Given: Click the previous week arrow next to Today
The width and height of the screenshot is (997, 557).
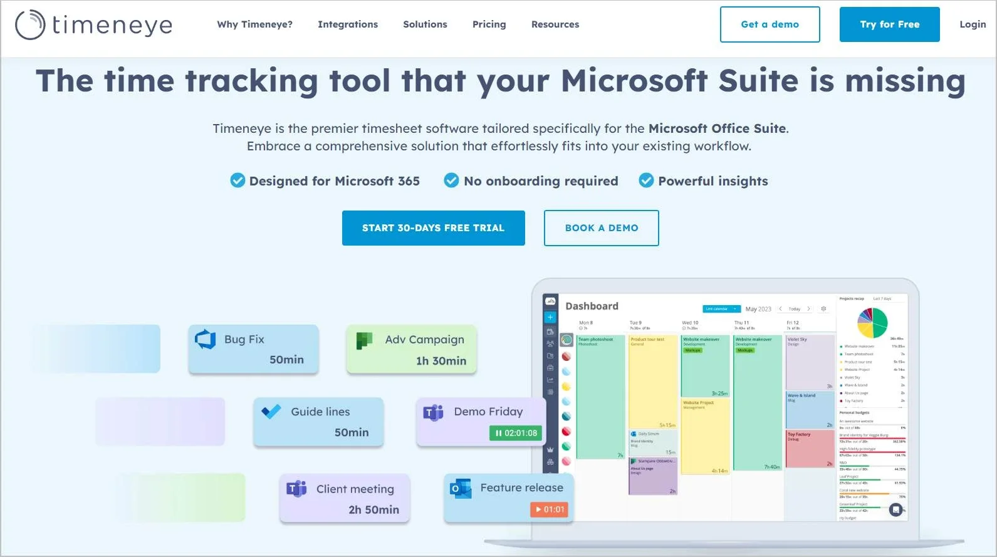Looking at the screenshot, I should [x=780, y=308].
